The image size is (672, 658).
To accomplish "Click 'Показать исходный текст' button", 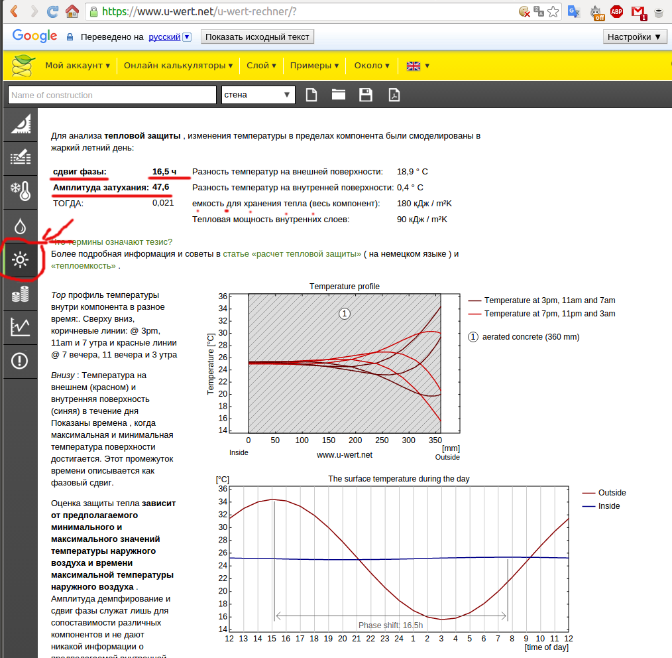I will (x=257, y=37).
